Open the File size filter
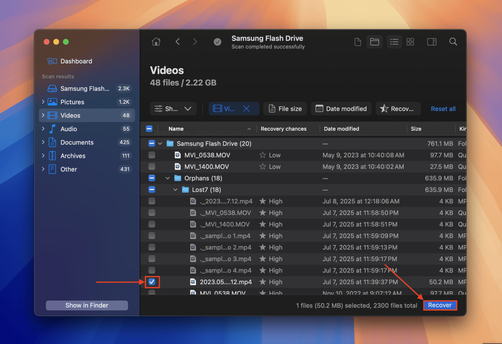The image size is (502, 344). coord(285,109)
